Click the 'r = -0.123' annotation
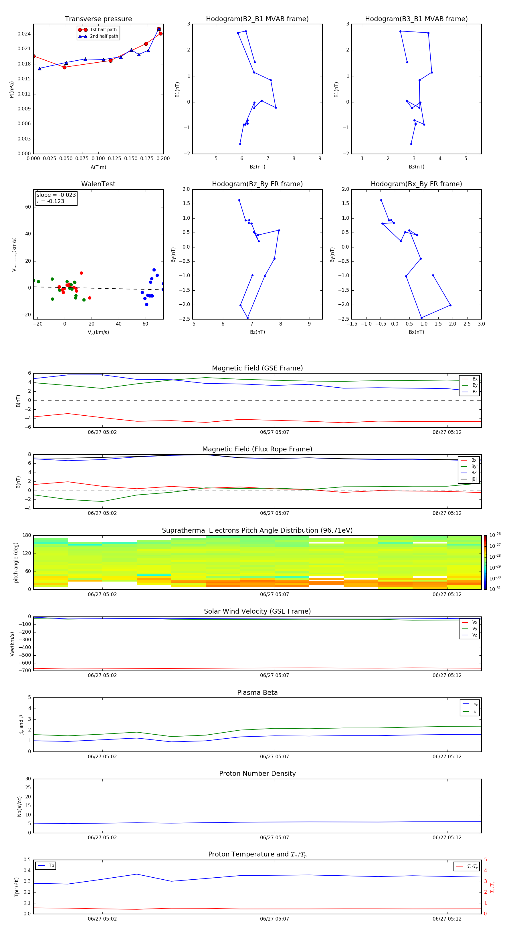The height and width of the screenshot is (944, 515). (51, 201)
